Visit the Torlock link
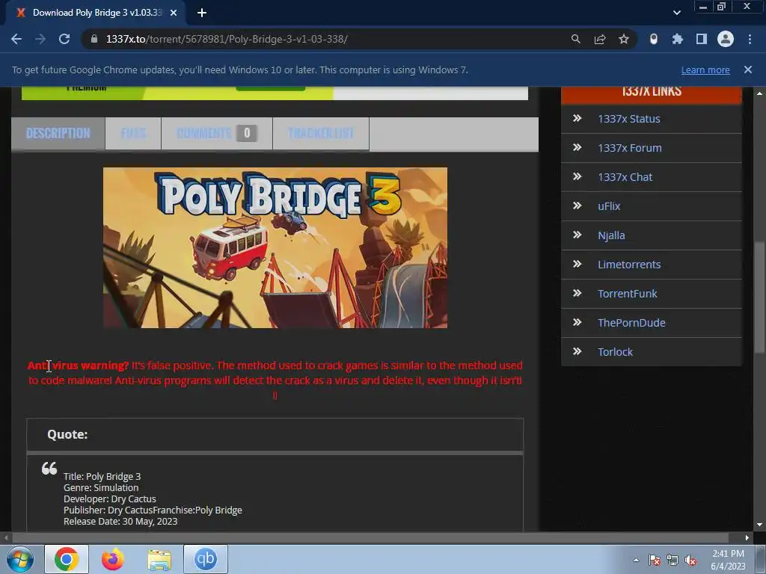Image resolution: width=766 pixels, height=574 pixels. point(615,352)
